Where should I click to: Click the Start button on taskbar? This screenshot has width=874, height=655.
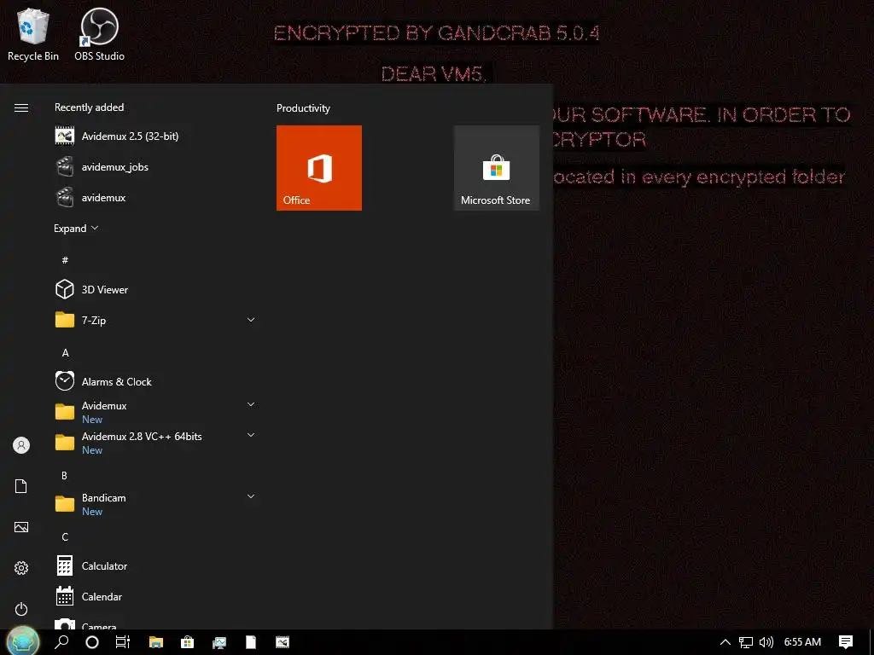tap(23, 641)
